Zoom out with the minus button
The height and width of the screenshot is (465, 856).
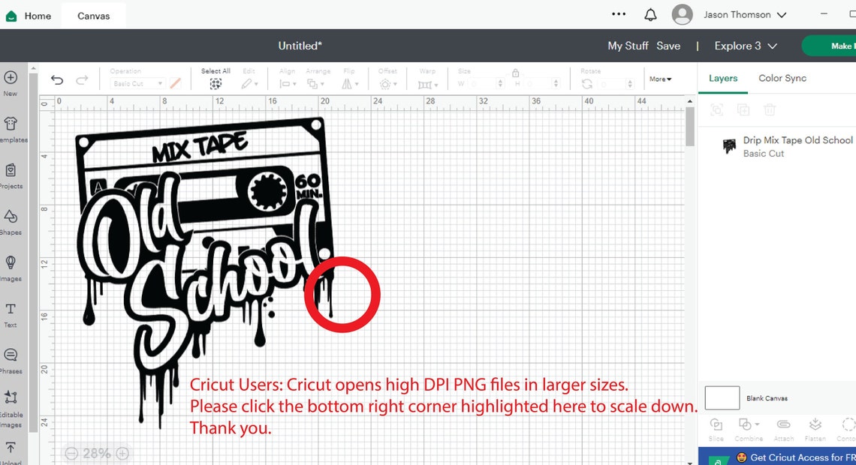pos(71,454)
